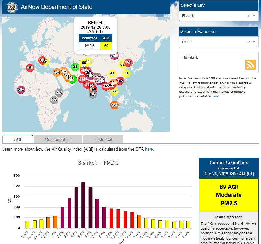
Task: Click the orange map marker showing 120
Action: 115,105
